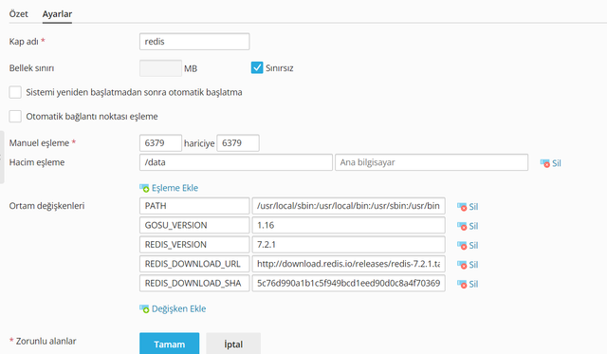
Task: Click the REDIS_VERSION name field
Action: coord(194,245)
